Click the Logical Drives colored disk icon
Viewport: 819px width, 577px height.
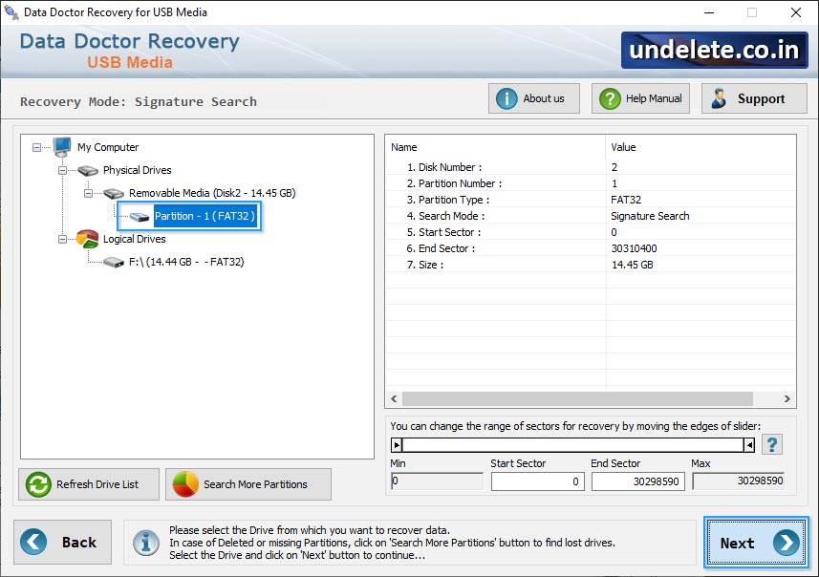tap(87, 239)
